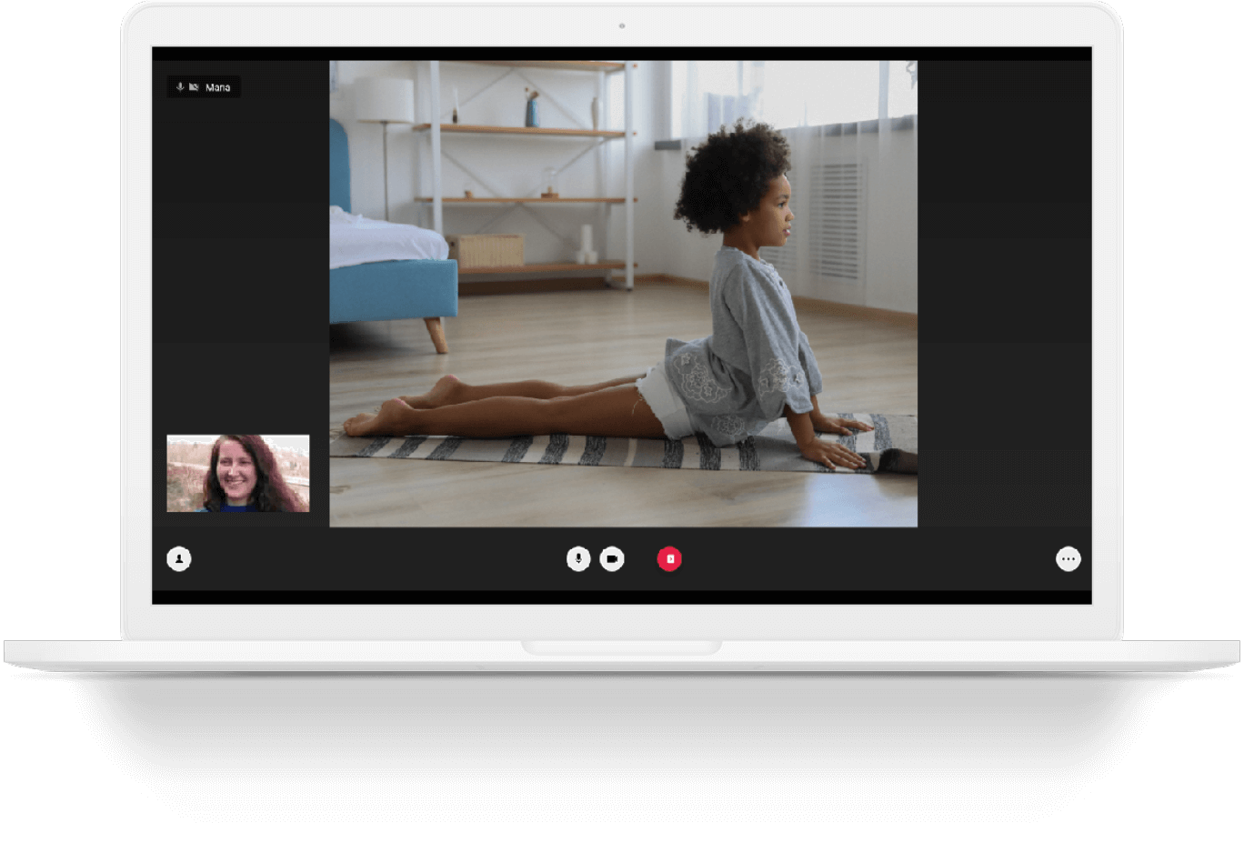Click the microphone icon beside Maria's name
1244x853 pixels.
[180, 87]
